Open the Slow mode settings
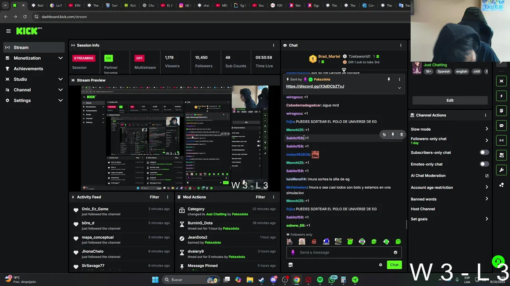 click(x=449, y=129)
